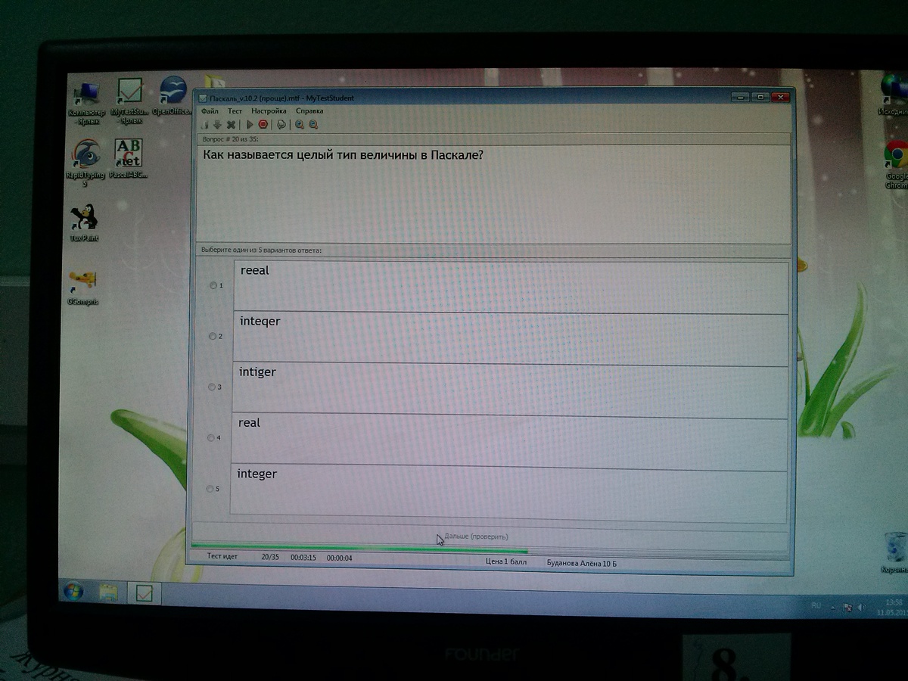908x681 pixels.
Task: Open the Тест menu
Action: click(235, 111)
